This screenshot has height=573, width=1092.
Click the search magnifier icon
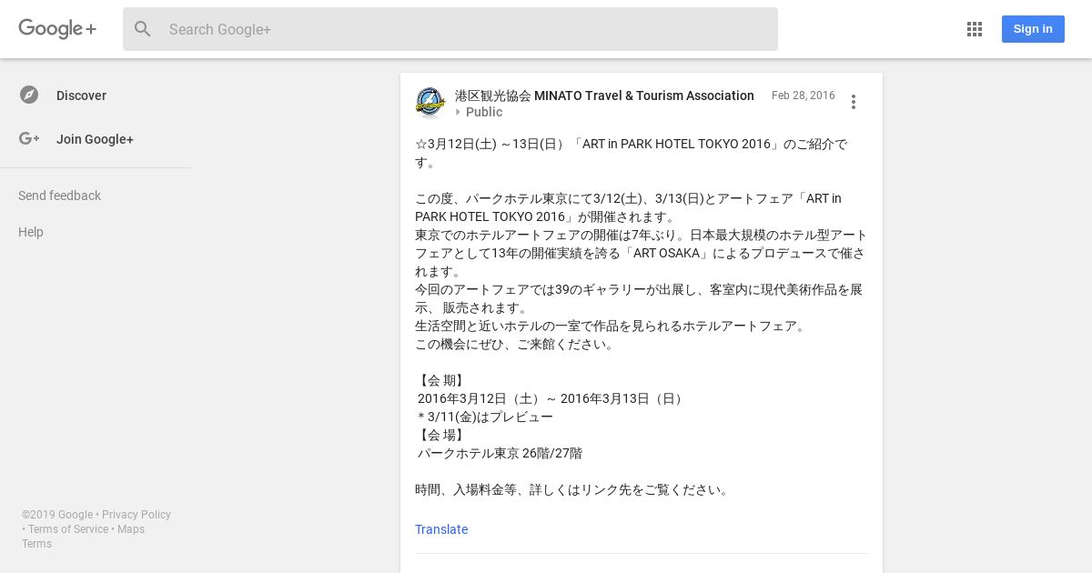[143, 29]
